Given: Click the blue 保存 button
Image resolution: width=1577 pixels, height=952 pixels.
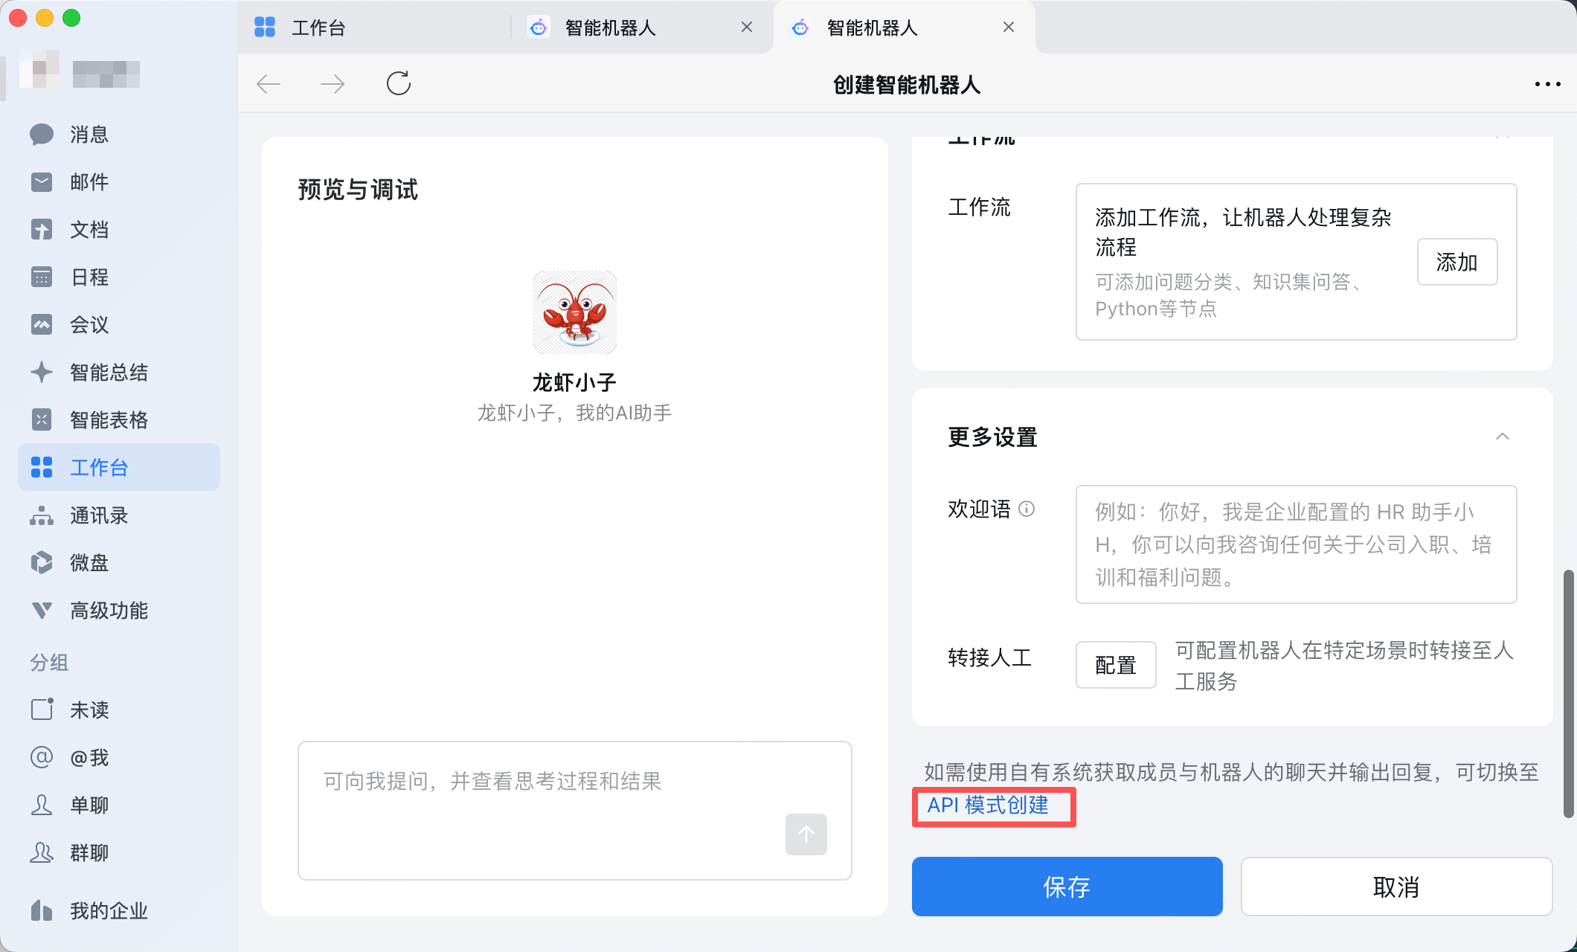Looking at the screenshot, I should click(x=1067, y=887).
